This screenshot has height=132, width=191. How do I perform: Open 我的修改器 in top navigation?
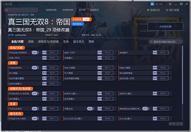(52, 10)
